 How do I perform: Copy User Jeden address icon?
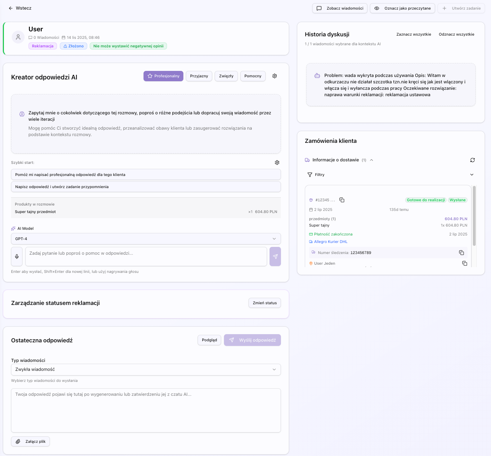465,263
